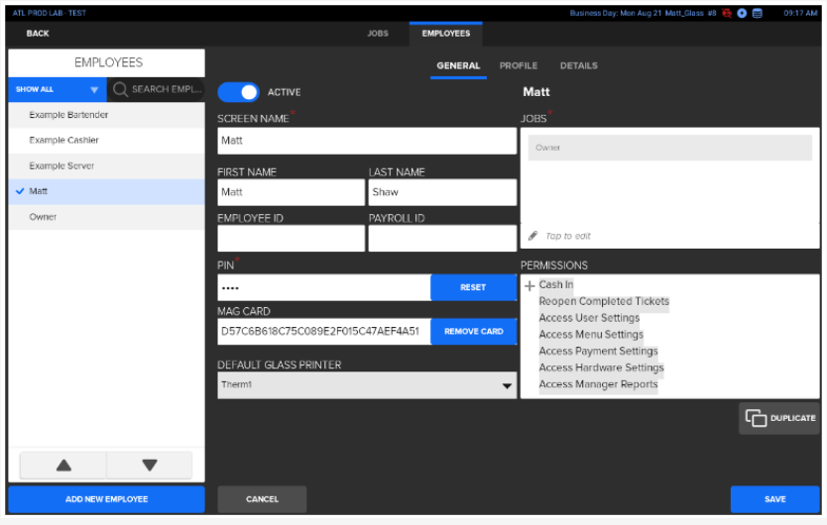Image resolution: width=827 pixels, height=525 pixels.
Task: Select Matt checkmark row in employee list
Action: [x=106, y=191]
